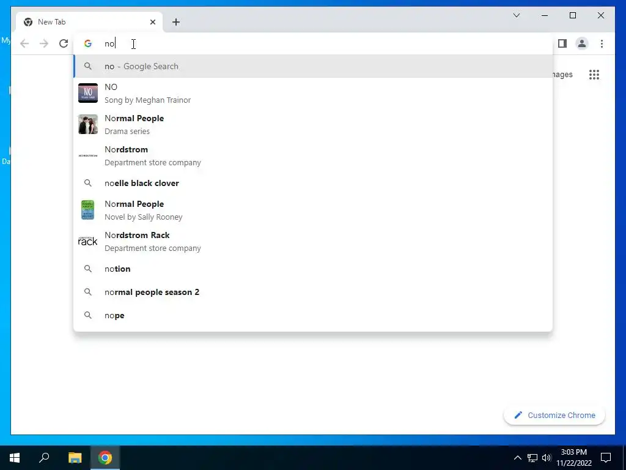Open the Windows Start menu
This screenshot has width=626, height=470.
(15, 458)
